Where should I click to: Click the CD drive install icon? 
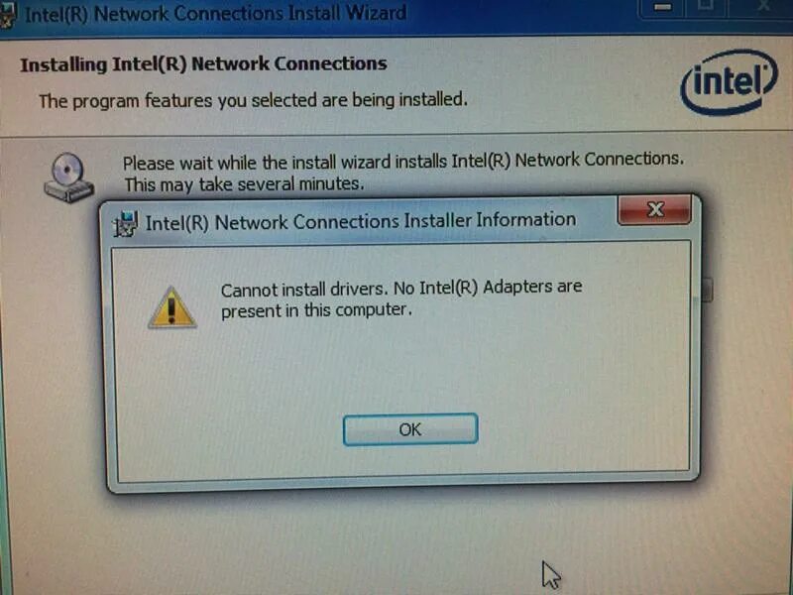(x=68, y=178)
